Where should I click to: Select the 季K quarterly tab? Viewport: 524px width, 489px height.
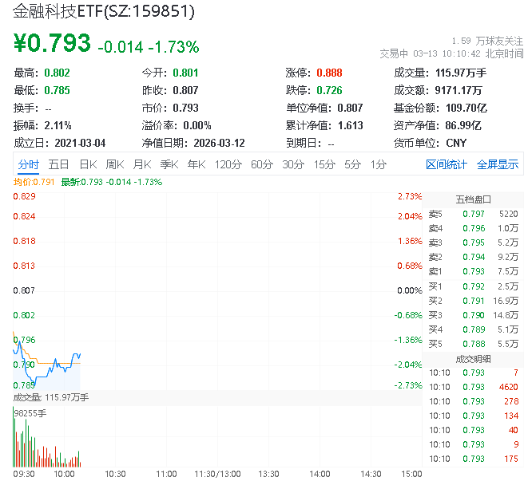point(169,164)
